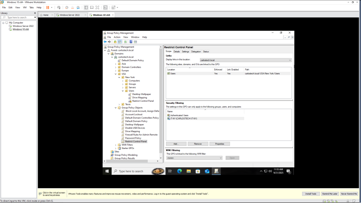Select the Disable USB Devices GPO

click(135, 128)
